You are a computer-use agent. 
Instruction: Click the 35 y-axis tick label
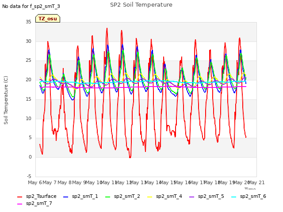tap(28, 22)
